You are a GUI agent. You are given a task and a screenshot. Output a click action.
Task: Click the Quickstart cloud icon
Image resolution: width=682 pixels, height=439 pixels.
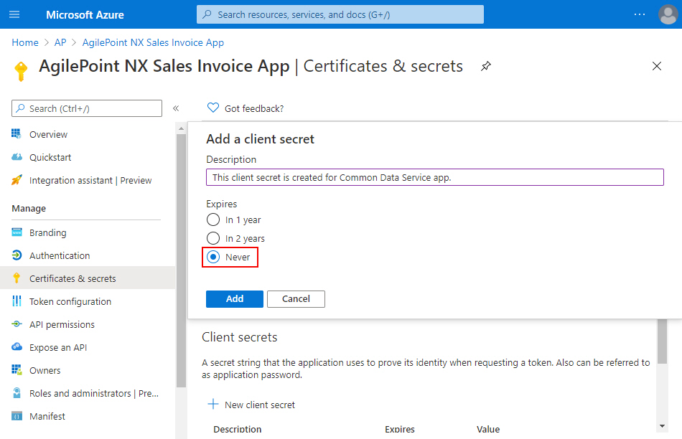pyautogui.click(x=17, y=157)
